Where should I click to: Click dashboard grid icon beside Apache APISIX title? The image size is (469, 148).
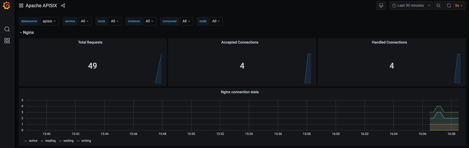(21, 5)
